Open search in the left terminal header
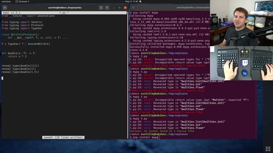 point(101,8)
